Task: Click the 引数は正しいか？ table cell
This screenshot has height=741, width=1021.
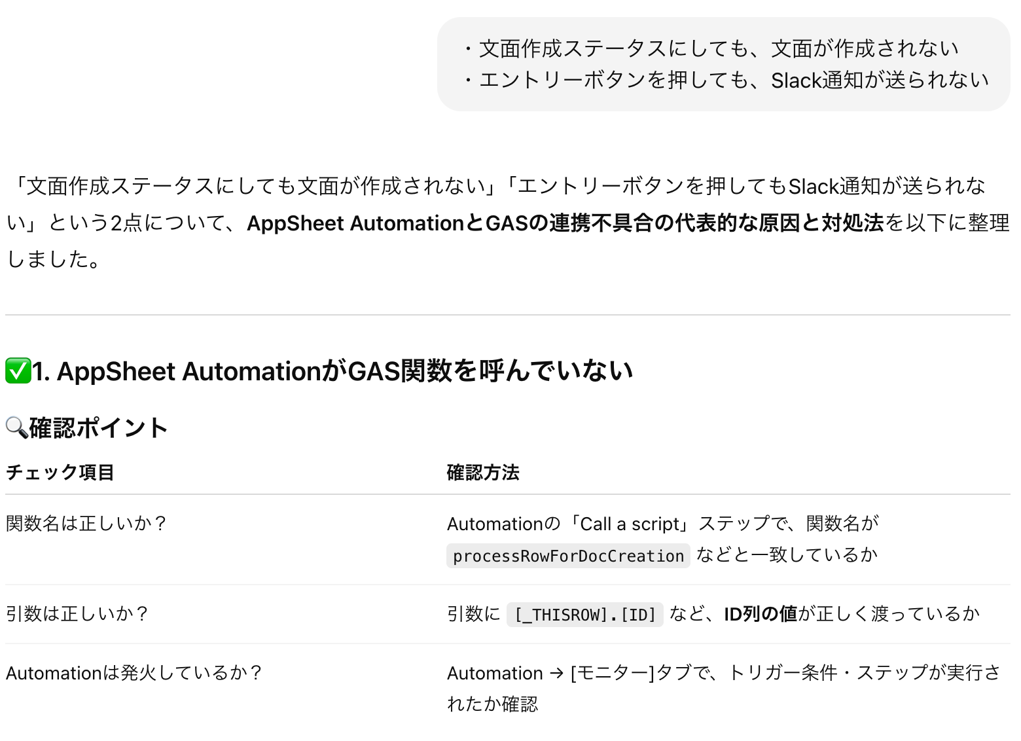Action: click(x=78, y=614)
